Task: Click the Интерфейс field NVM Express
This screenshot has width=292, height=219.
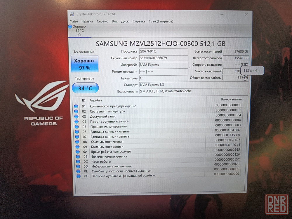Action: point(164,65)
